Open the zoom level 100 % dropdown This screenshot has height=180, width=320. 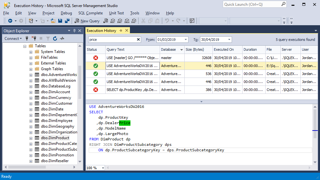[x=103, y=168]
